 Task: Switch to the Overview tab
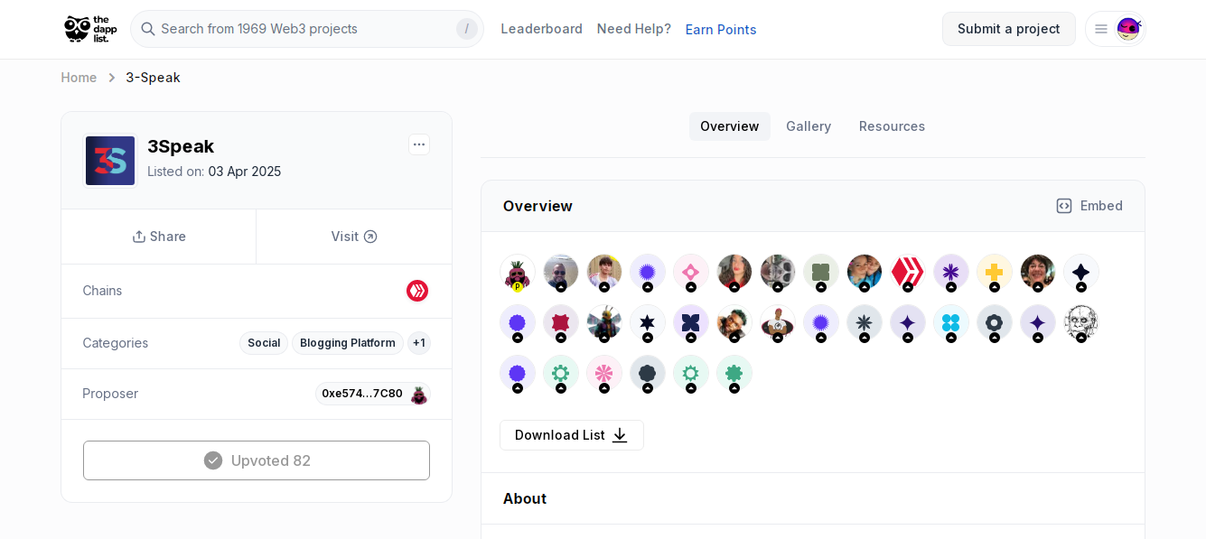(730, 126)
